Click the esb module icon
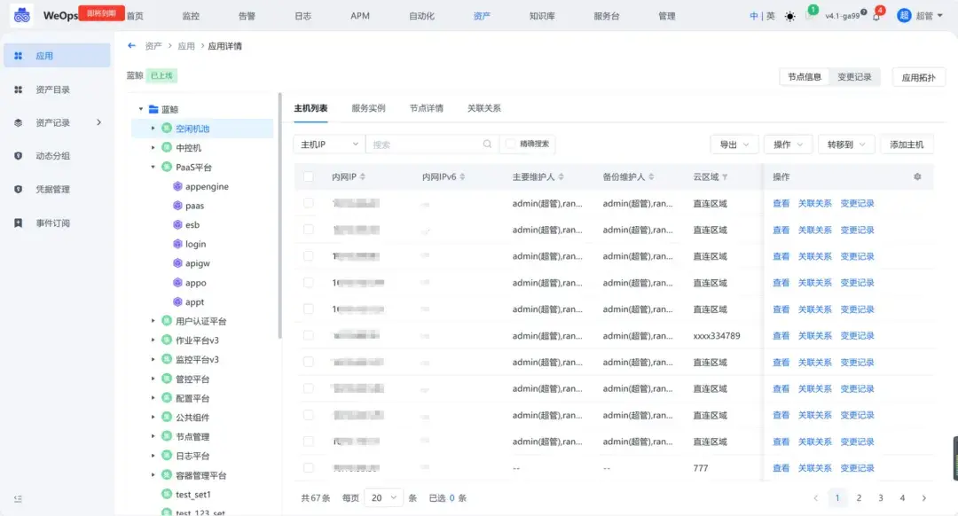The width and height of the screenshot is (958, 516). click(177, 224)
